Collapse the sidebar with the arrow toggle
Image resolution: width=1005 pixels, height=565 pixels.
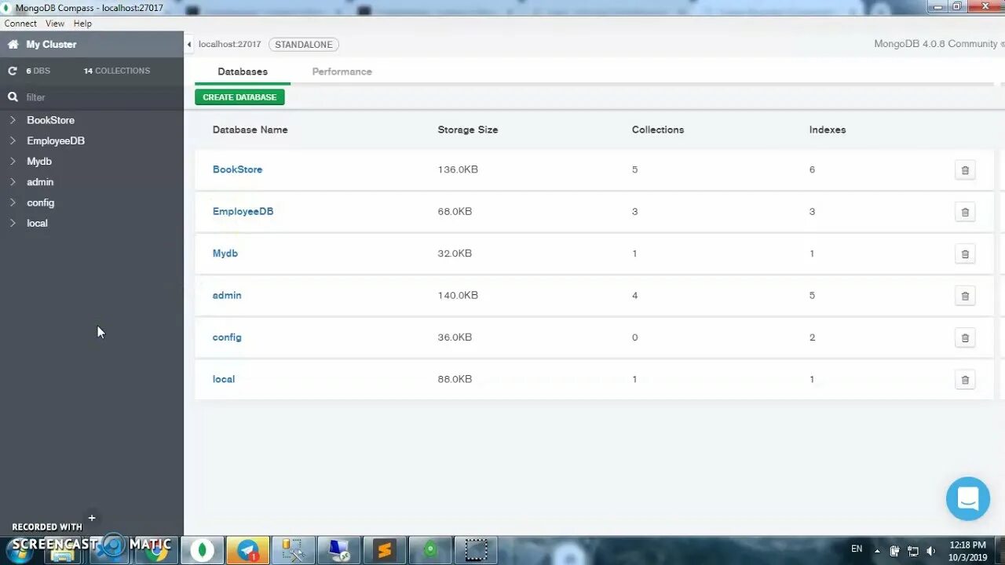188,45
